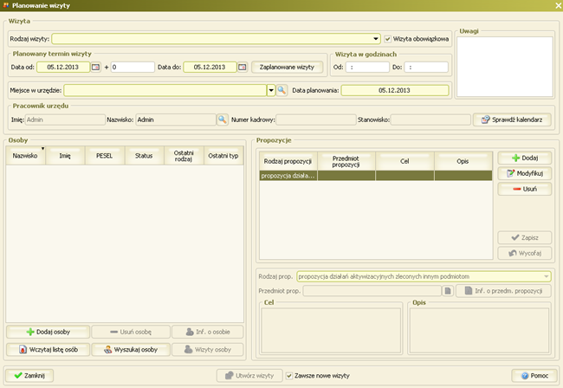Click the Rodzaj propozycji column header
The height and width of the screenshot is (388, 563).
click(x=288, y=161)
